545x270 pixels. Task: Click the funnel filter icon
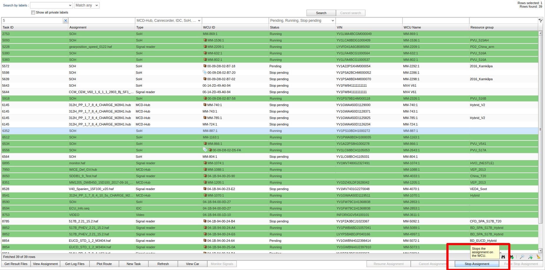[541, 21]
